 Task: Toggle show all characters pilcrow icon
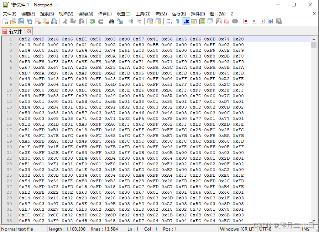(177, 21)
